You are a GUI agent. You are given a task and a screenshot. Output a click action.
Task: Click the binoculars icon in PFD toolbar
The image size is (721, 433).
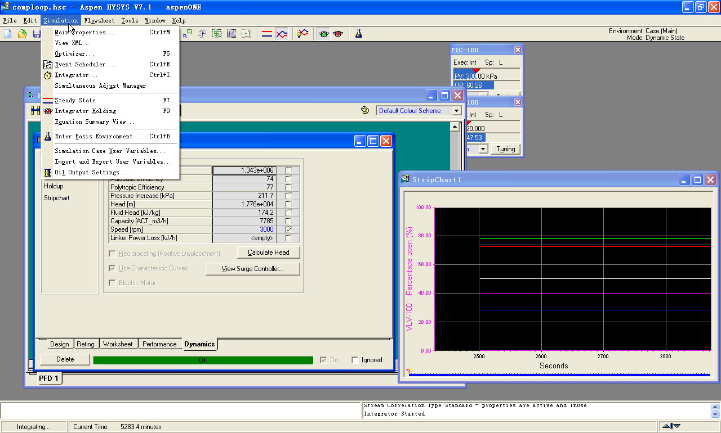[35, 111]
